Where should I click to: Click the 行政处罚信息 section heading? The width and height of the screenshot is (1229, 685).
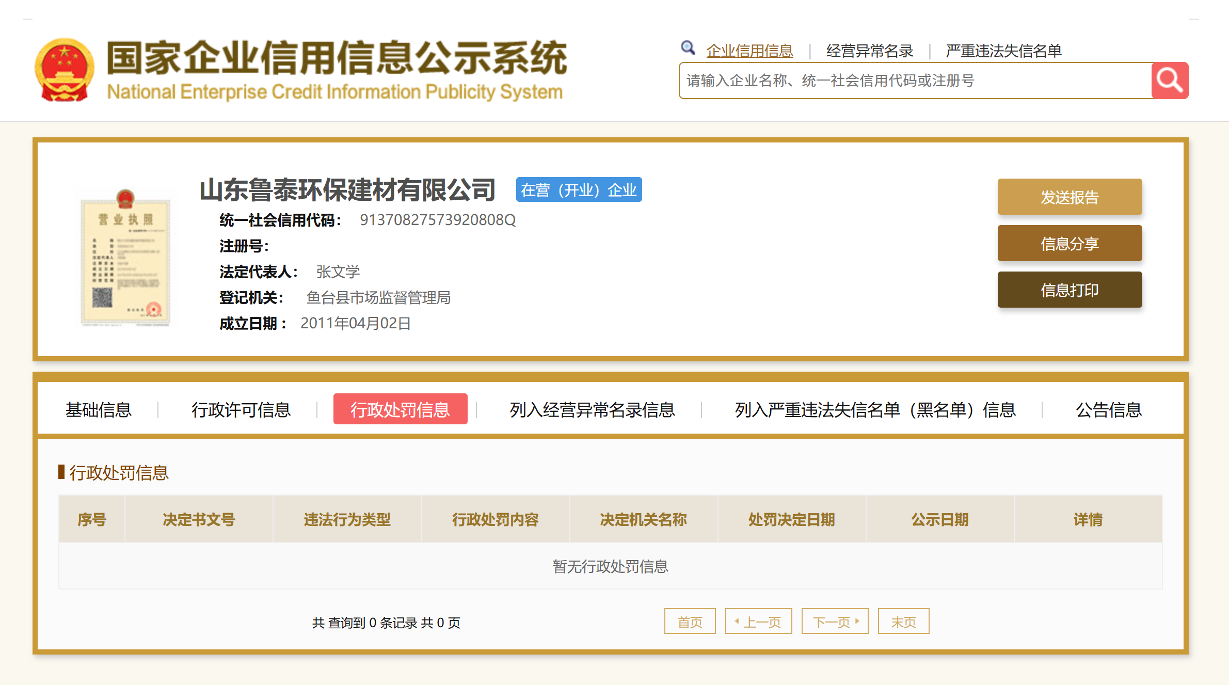pos(119,472)
